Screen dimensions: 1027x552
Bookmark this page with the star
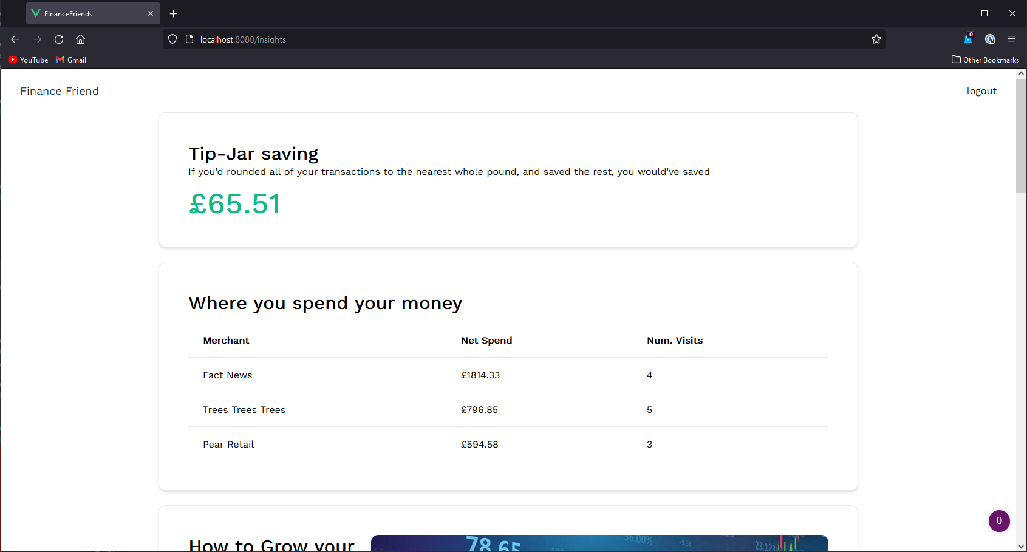pos(876,39)
